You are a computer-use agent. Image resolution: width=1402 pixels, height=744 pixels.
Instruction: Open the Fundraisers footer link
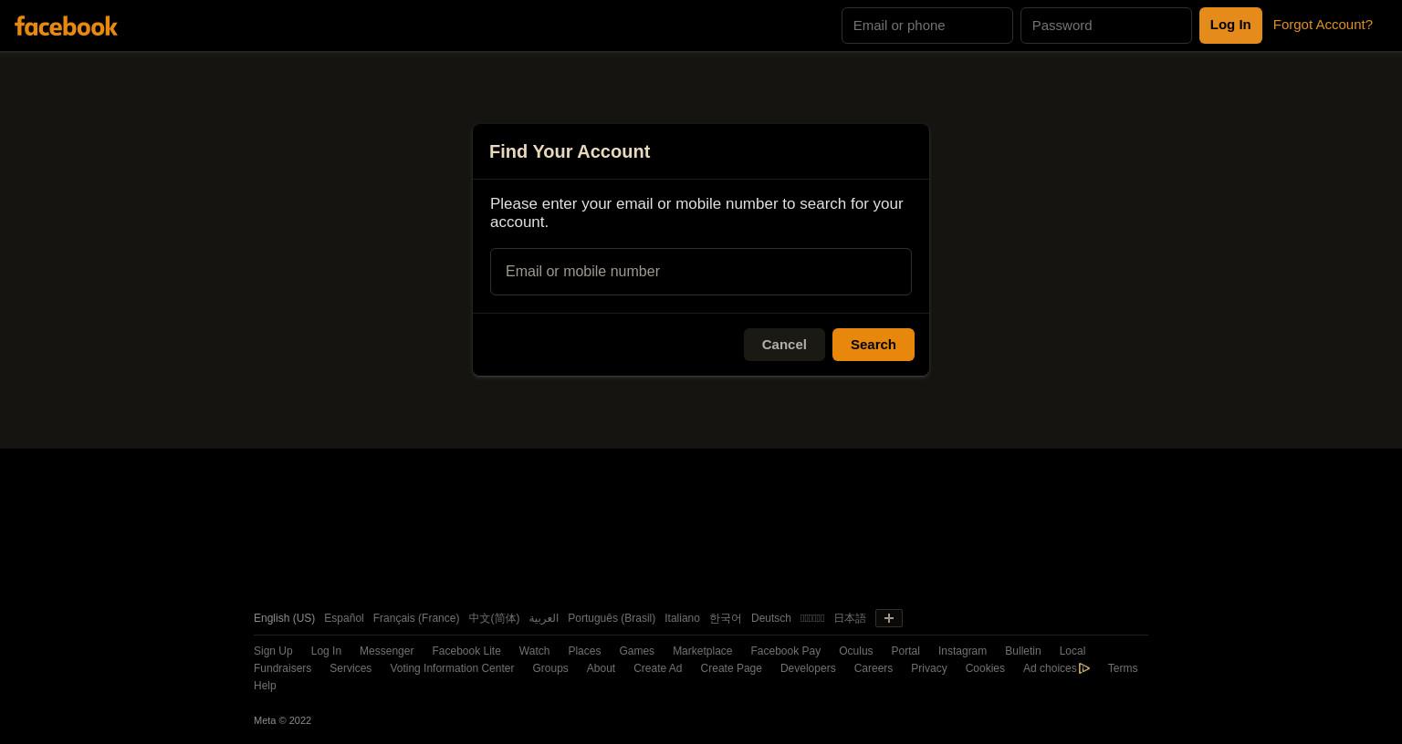pyautogui.click(x=282, y=668)
